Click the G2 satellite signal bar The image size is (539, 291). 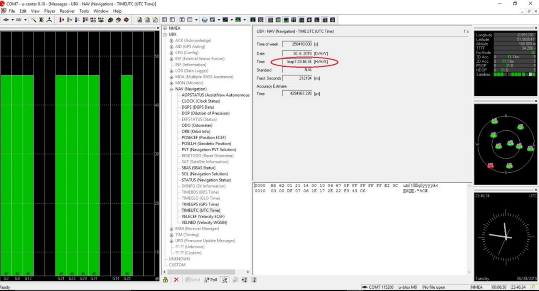coord(6,175)
